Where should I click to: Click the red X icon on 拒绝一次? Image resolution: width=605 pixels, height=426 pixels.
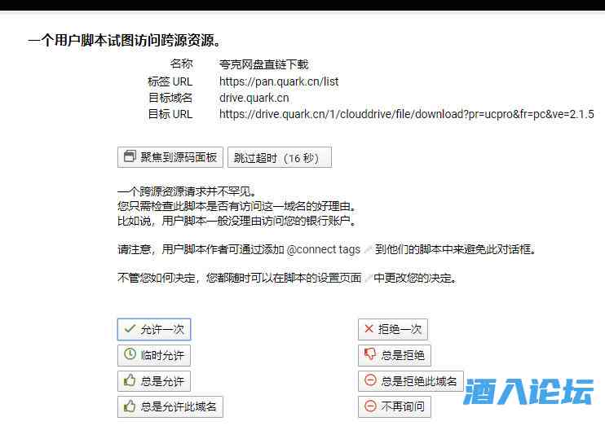tap(369, 328)
